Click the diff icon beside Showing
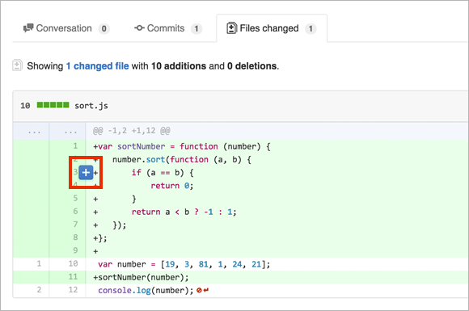469x311 pixels. [17, 65]
